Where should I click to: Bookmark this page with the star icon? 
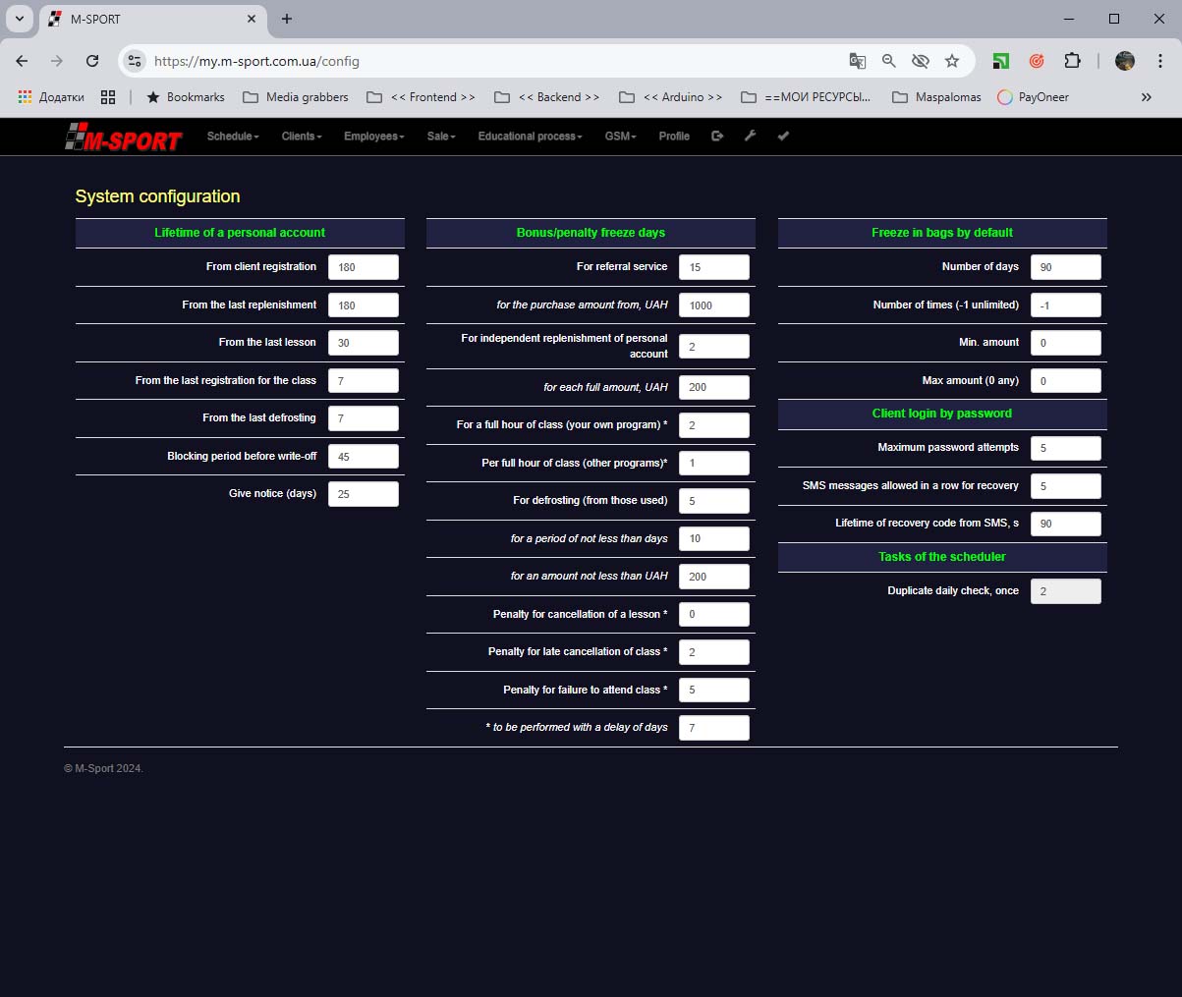tap(951, 61)
